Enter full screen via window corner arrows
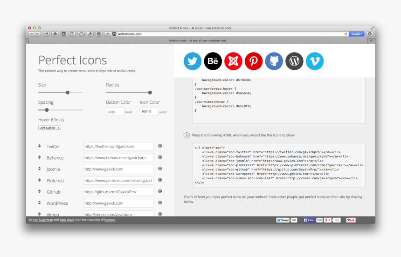 point(372,28)
